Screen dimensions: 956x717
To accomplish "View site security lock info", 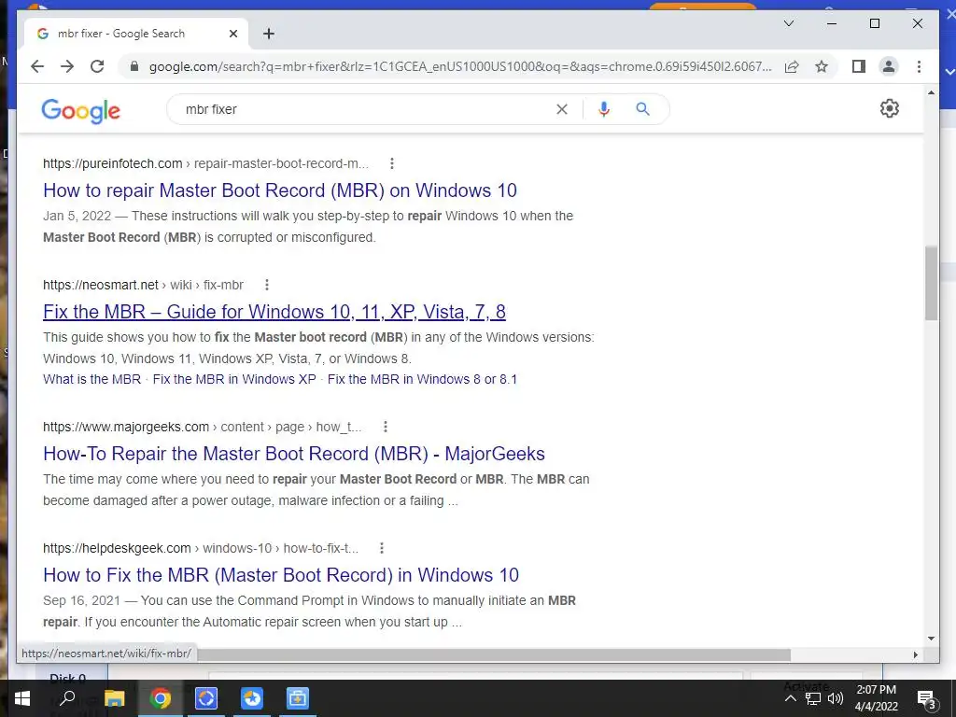I will click(x=134, y=66).
